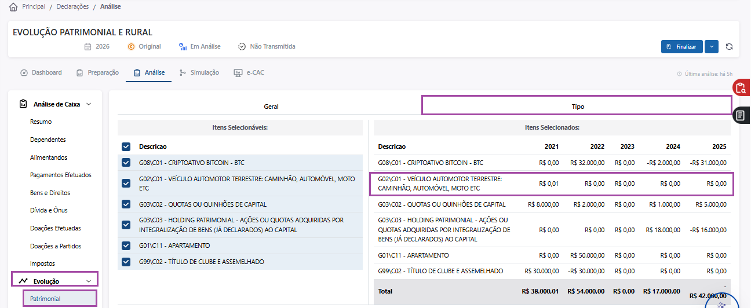Click the Evolução trend line icon
This screenshot has width=751, height=308.
pyautogui.click(x=23, y=281)
